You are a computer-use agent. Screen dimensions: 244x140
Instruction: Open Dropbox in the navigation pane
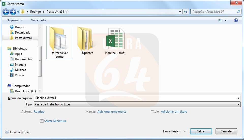[21, 27]
